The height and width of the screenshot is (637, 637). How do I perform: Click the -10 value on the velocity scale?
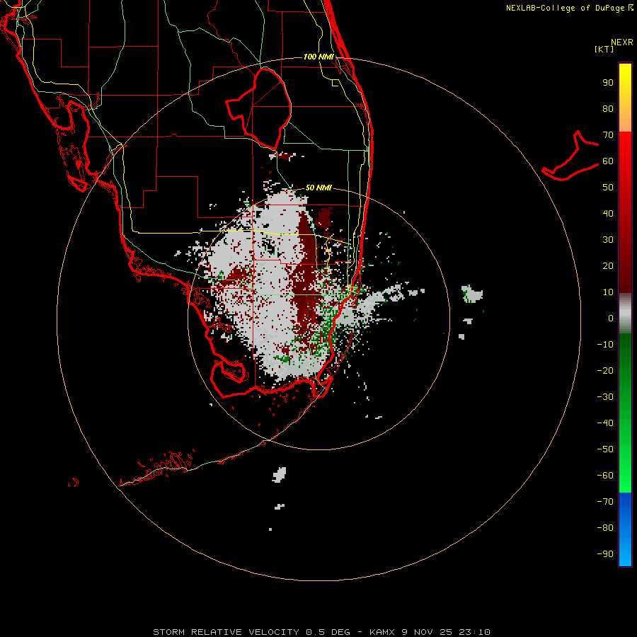click(x=605, y=345)
